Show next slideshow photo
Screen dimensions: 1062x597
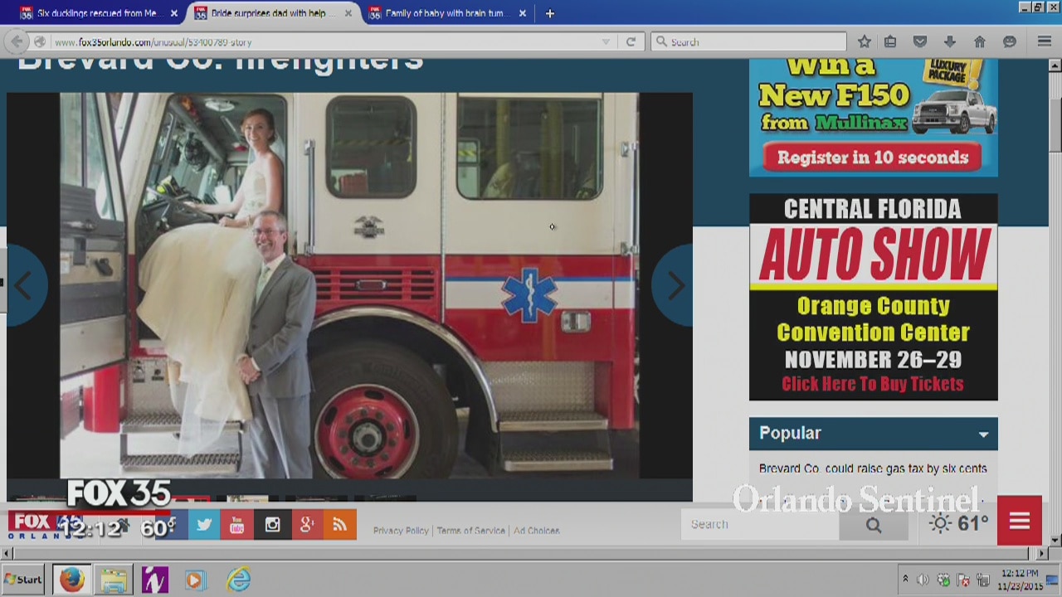[x=675, y=285]
